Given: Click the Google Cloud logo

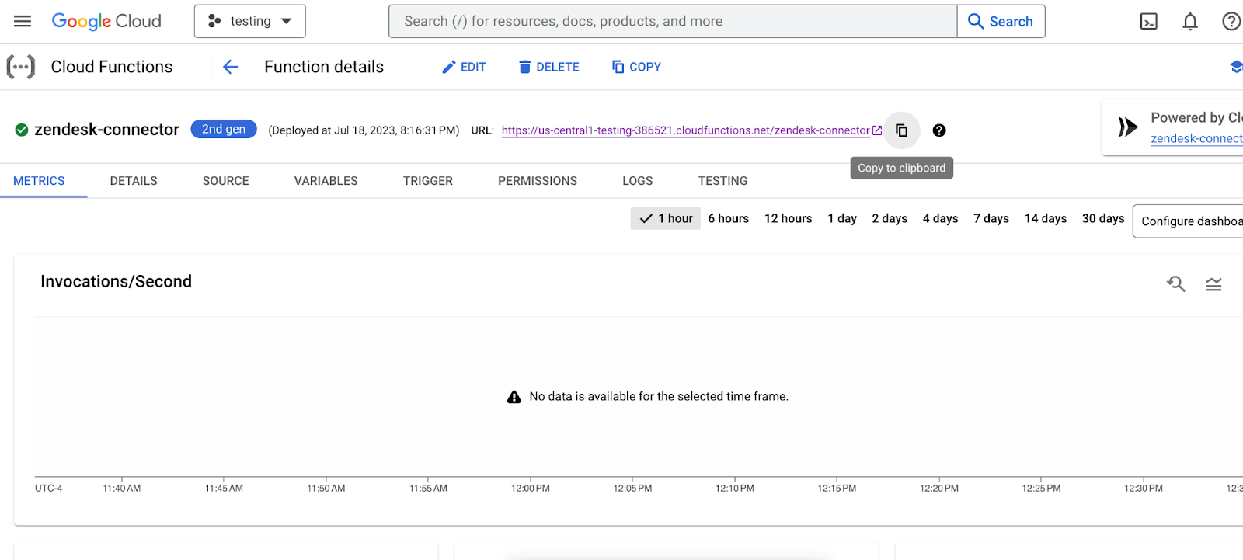Looking at the screenshot, I should pos(106,21).
